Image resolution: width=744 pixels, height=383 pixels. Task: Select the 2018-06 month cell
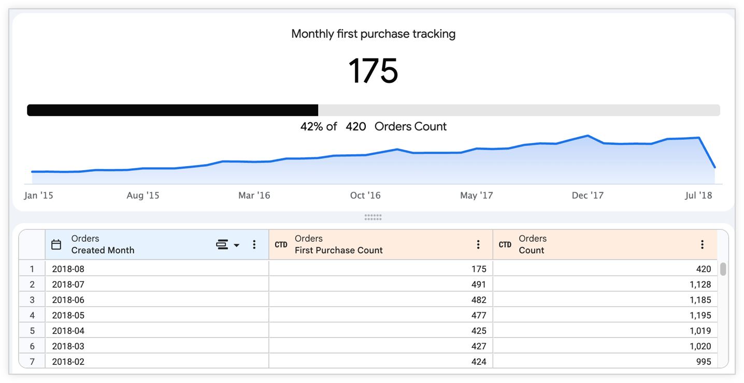click(157, 300)
